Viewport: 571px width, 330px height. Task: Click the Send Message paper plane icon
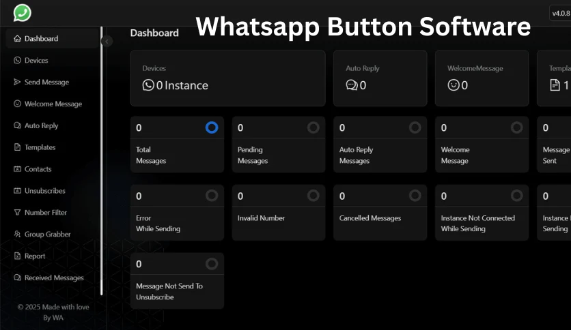[x=18, y=82]
